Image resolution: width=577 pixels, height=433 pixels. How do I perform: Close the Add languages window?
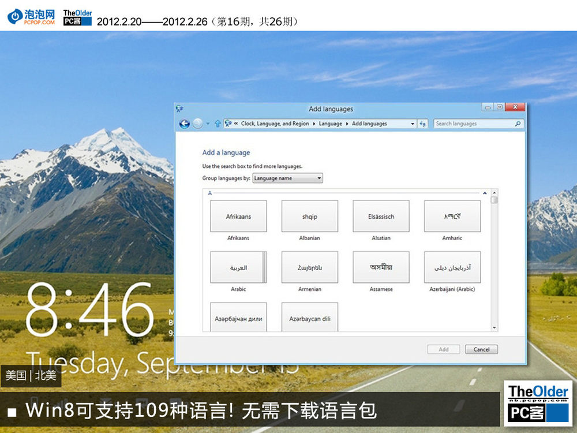[x=515, y=107]
